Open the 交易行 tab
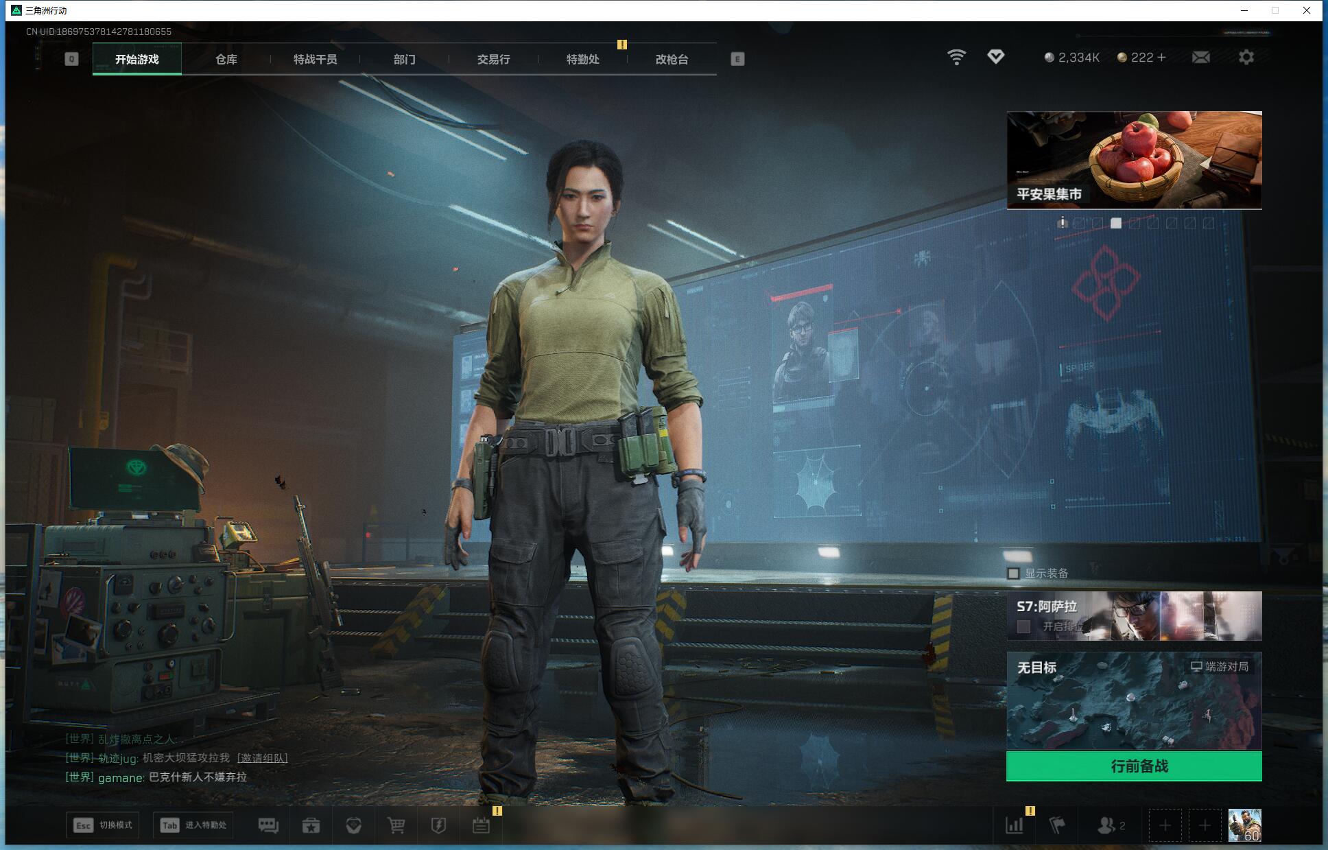 click(x=493, y=60)
